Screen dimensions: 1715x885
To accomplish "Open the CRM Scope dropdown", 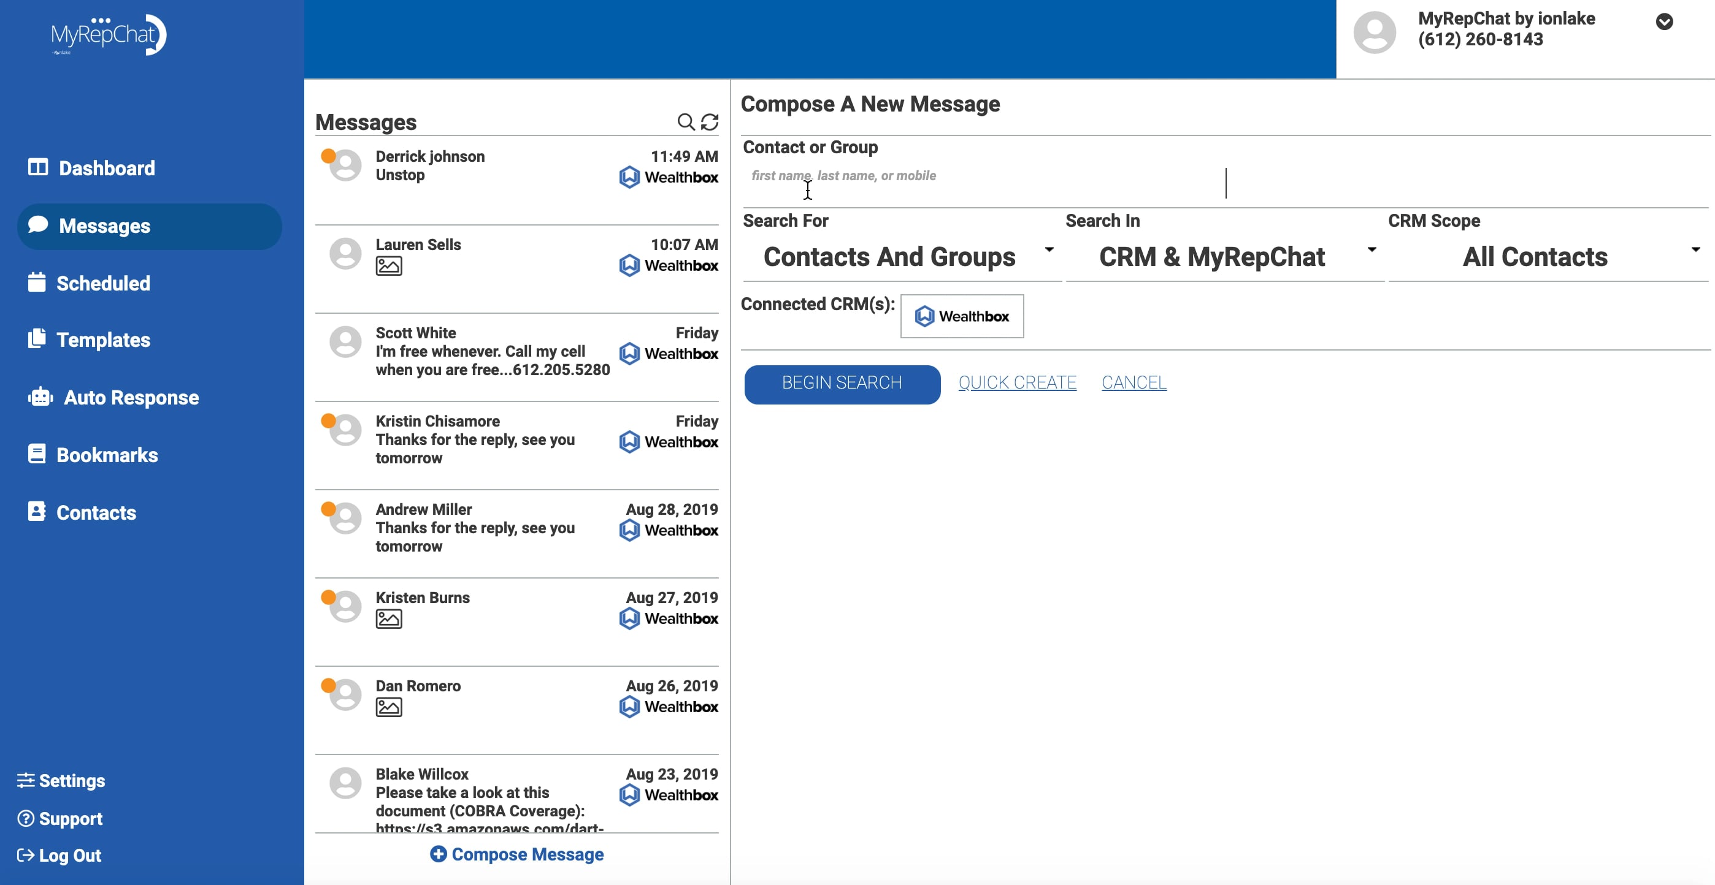I will tap(1547, 257).
